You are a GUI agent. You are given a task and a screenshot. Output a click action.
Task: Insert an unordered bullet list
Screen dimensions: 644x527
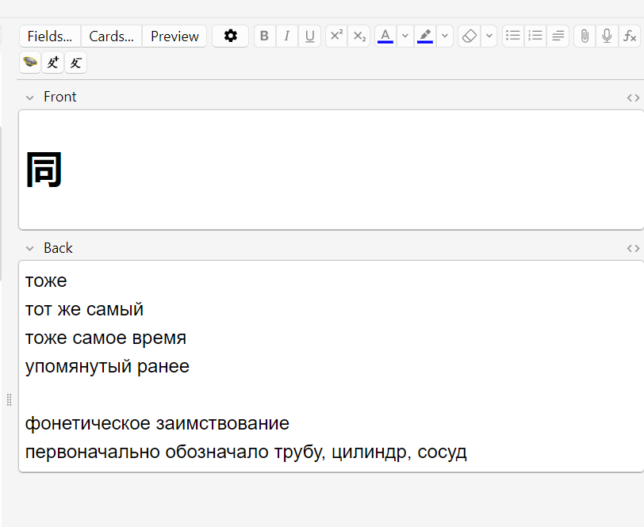(513, 36)
